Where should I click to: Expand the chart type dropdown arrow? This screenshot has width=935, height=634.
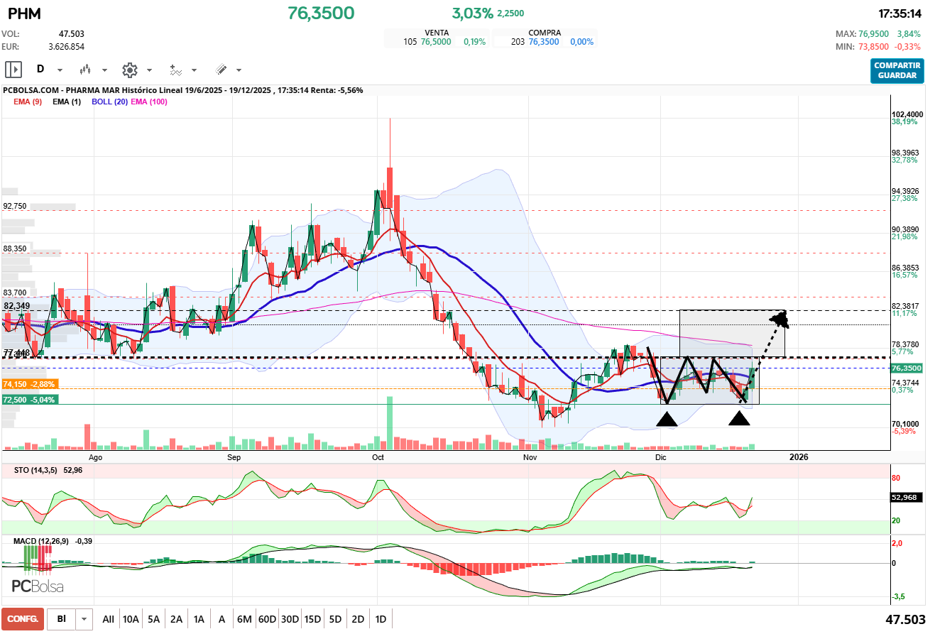point(104,70)
